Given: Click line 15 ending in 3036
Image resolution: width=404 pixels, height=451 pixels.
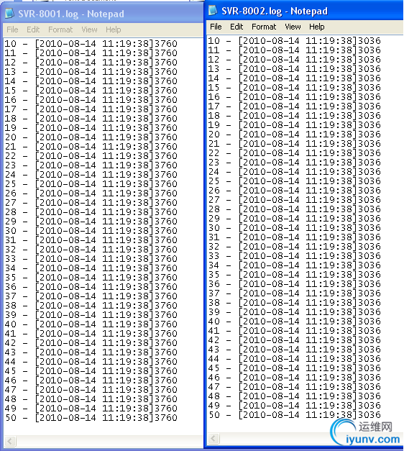Looking at the screenshot, I should (295, 88).
